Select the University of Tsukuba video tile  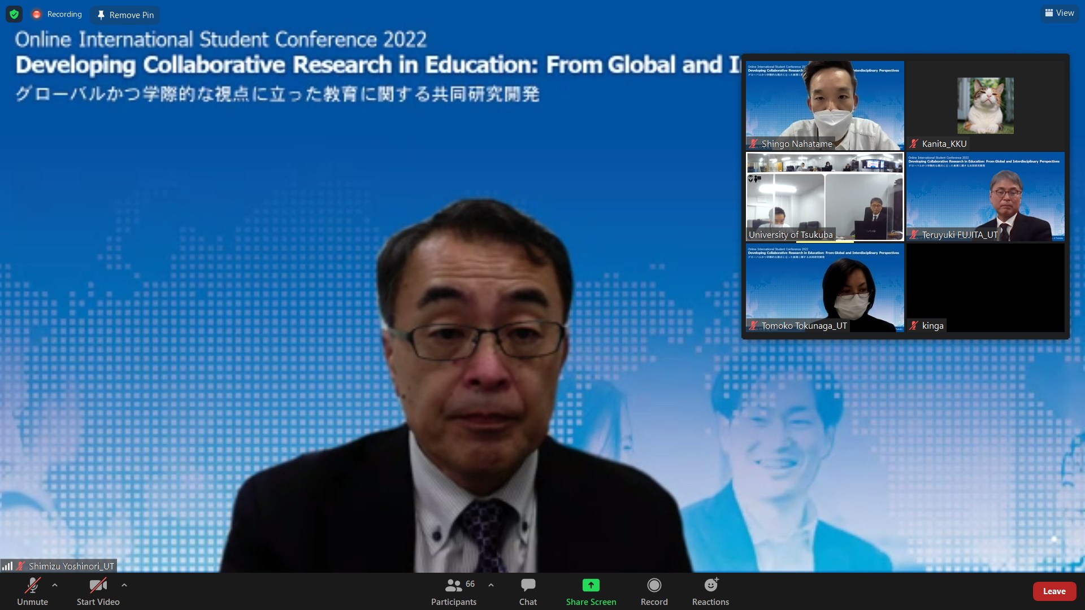[x=824, y=197]
